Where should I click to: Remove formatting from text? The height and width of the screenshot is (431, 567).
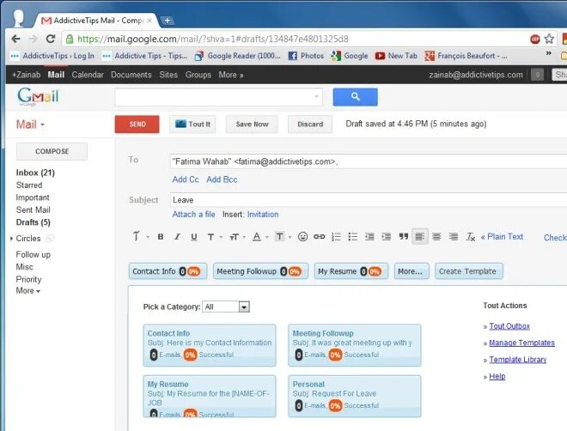coord(470,237)
